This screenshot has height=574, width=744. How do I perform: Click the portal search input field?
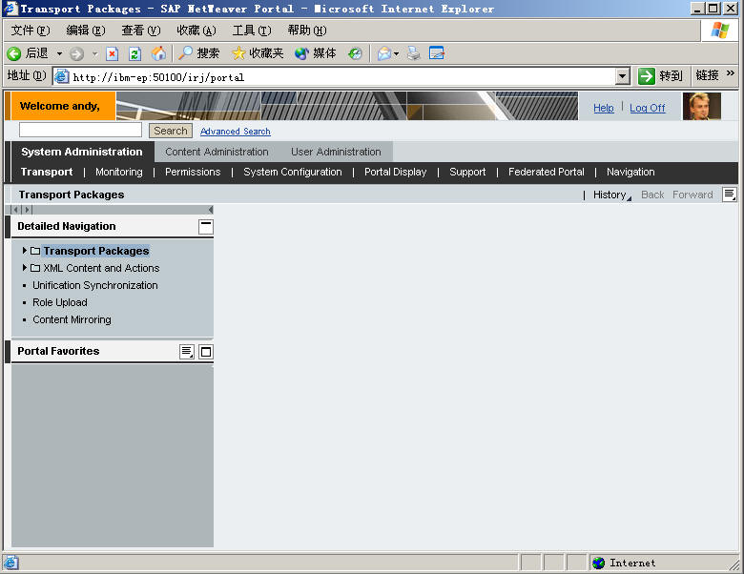click(80, 130)
